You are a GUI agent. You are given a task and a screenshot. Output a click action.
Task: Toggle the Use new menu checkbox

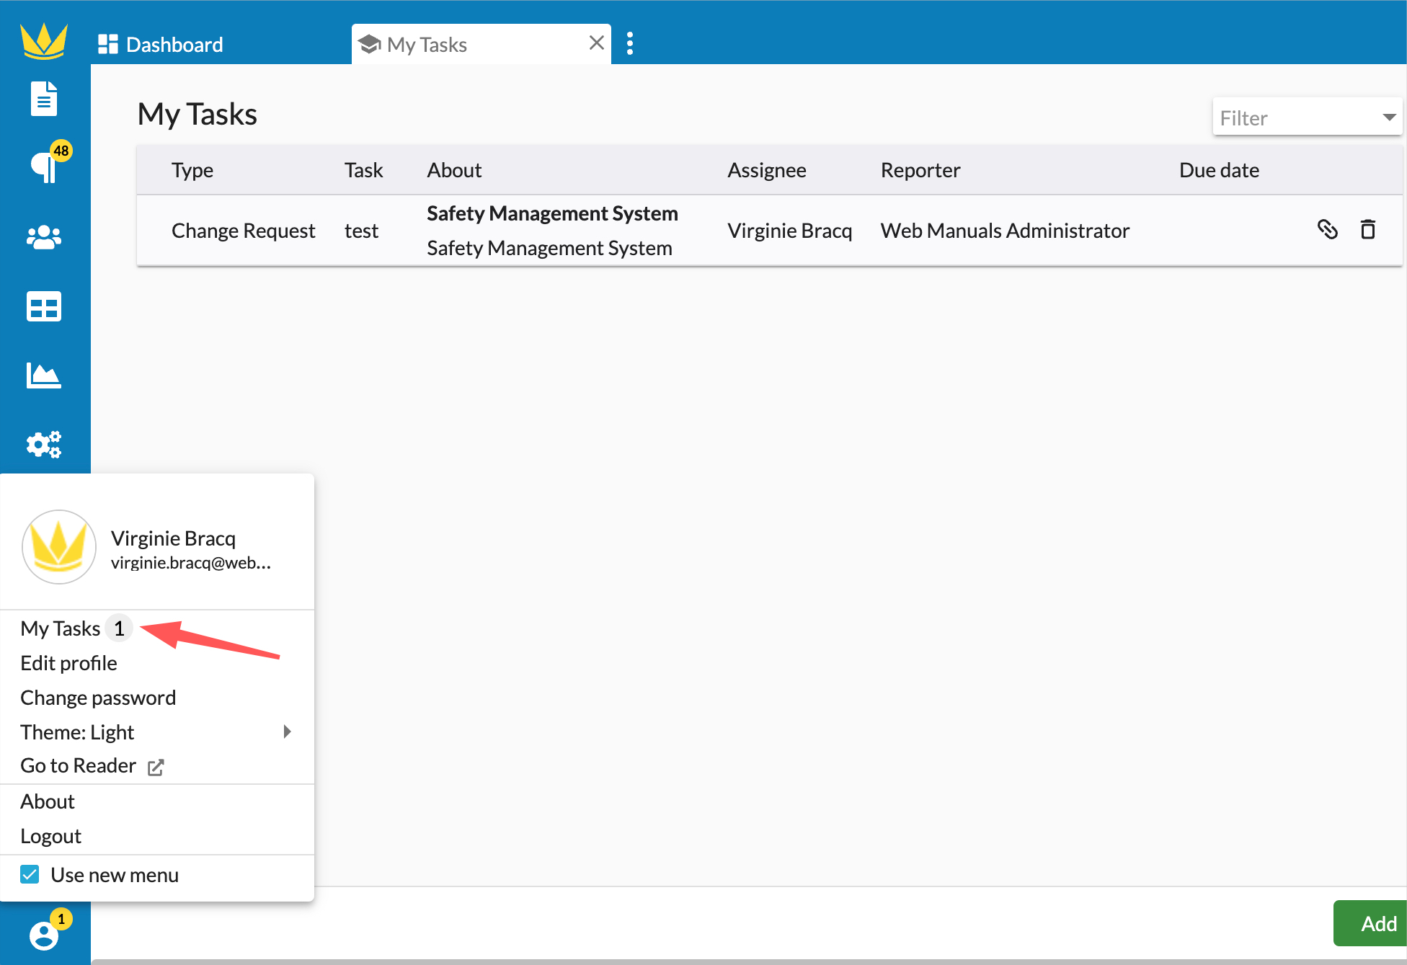(x=30, y=874)
